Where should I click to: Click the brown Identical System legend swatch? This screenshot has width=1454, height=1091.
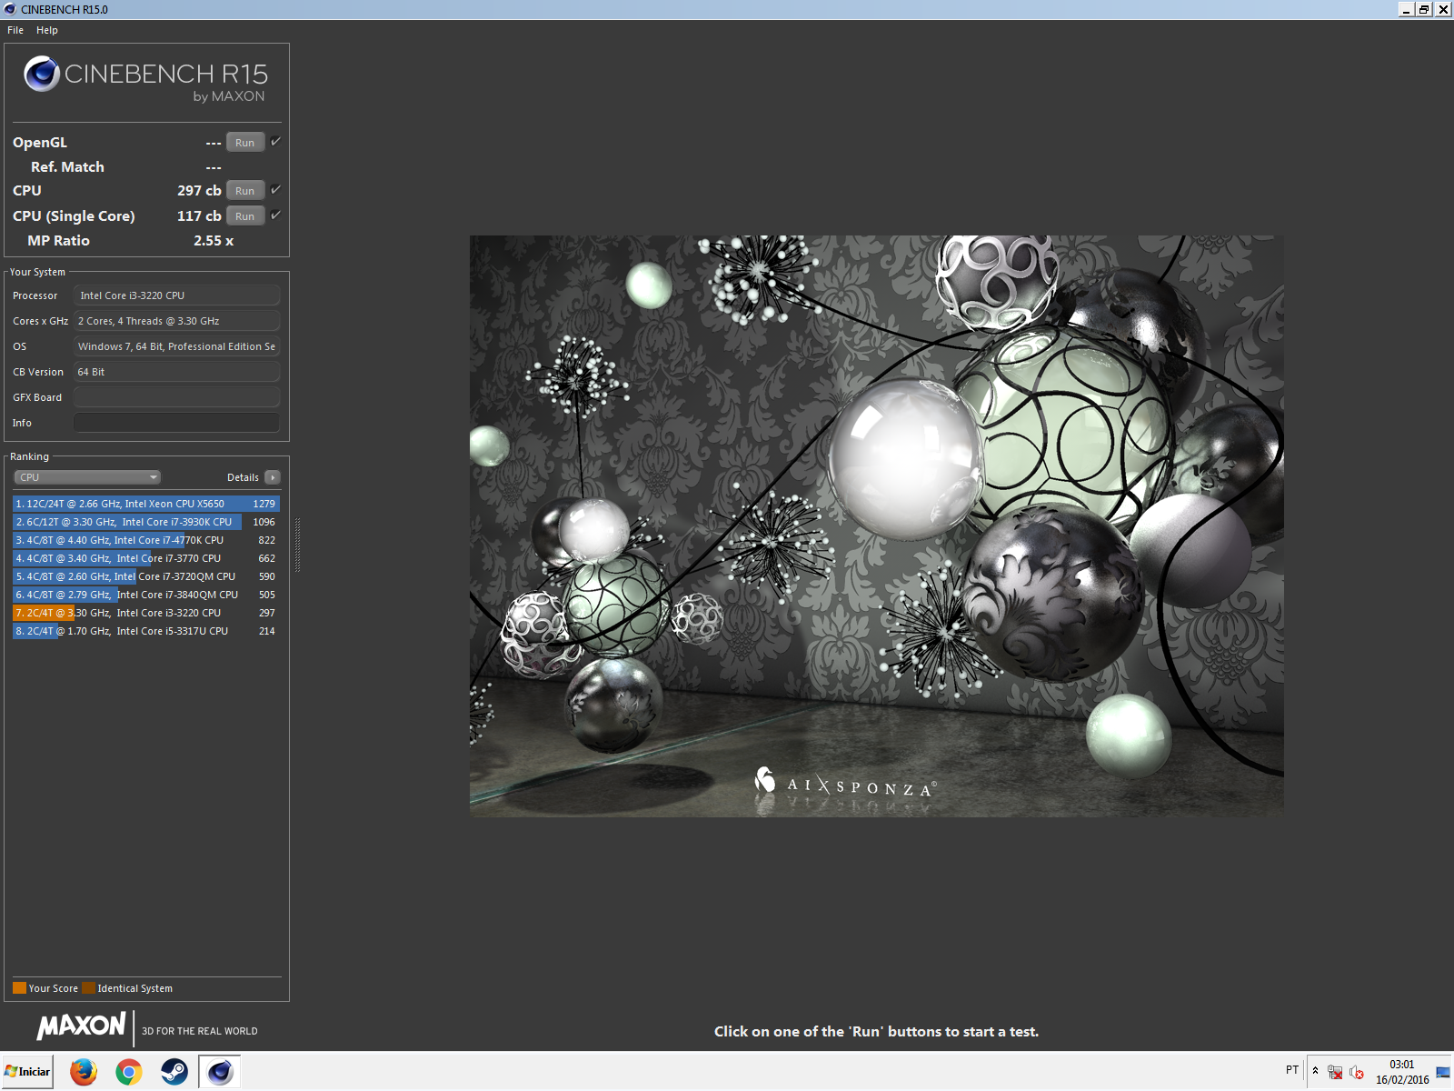(88, 988)
